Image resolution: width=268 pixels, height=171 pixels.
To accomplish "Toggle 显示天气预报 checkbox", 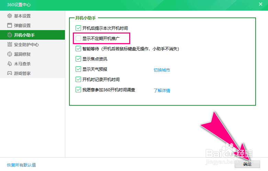I will 78,69.
